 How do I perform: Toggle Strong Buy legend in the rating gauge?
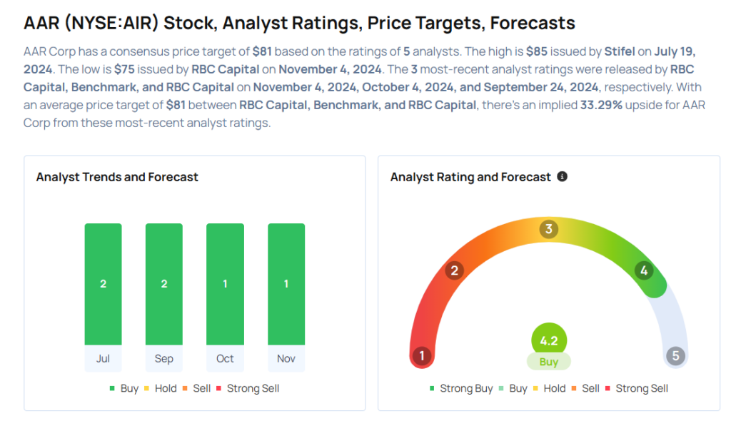click(x=460, y=388)
